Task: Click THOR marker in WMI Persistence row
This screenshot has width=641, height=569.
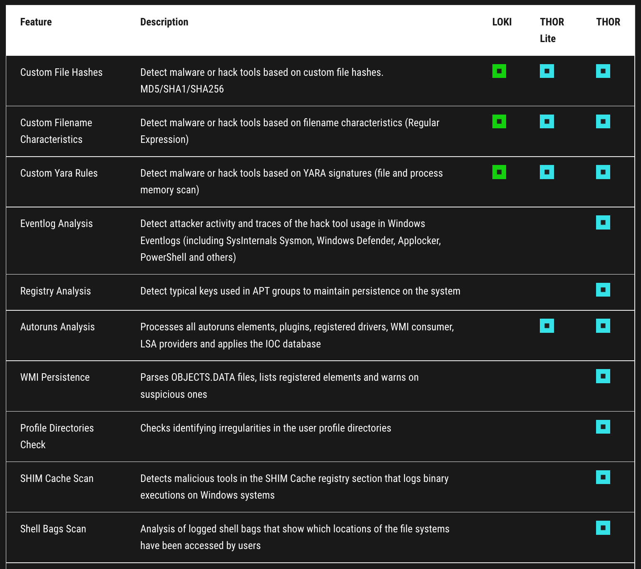Action: [x=603, y=376]
